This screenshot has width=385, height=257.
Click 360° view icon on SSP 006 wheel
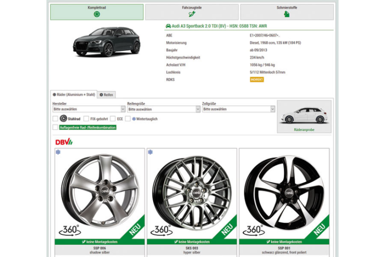[70, 230]
